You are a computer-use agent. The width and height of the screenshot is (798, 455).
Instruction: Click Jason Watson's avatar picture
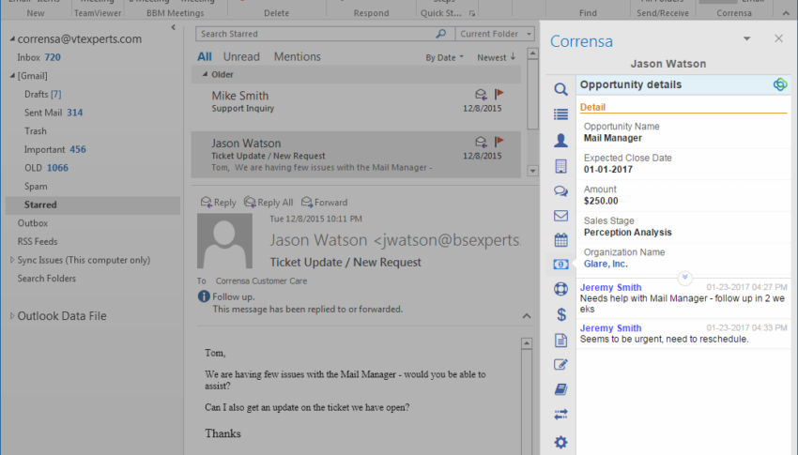[224, 240]
